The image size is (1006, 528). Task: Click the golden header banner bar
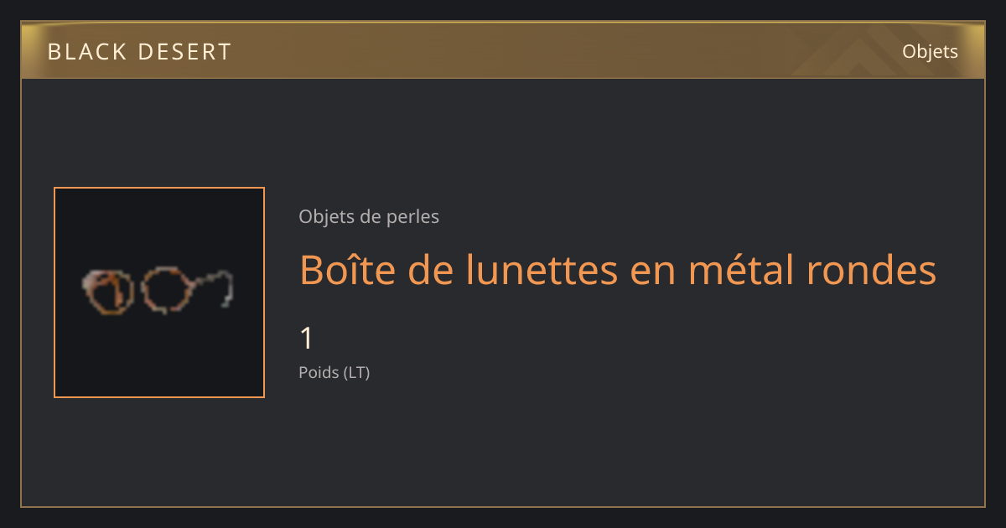[x=503, y=50]
